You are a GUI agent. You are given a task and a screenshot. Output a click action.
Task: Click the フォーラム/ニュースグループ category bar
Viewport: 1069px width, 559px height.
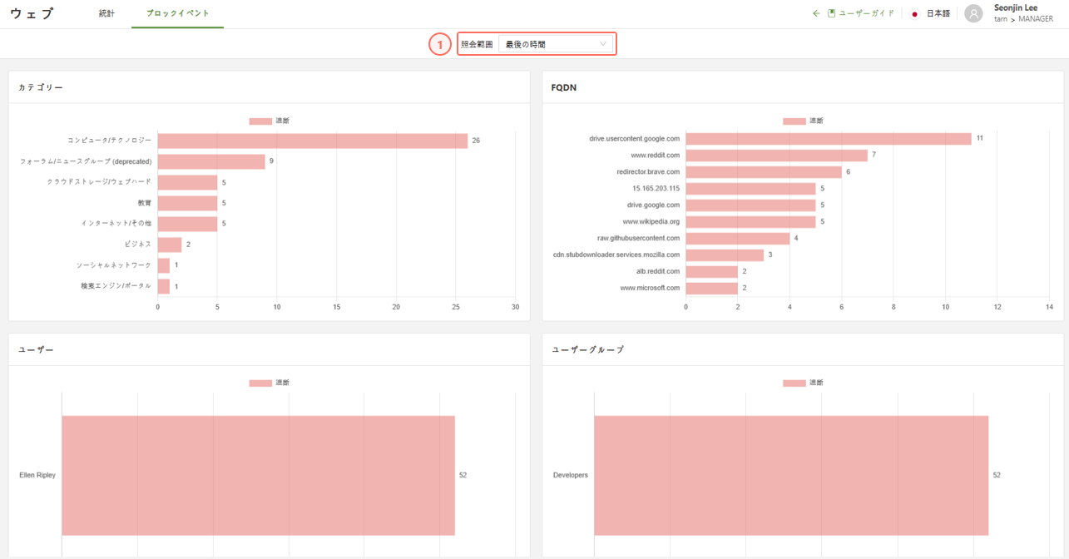click(211, 161)
